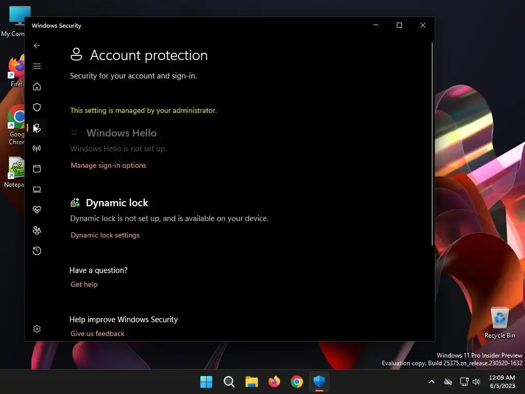This screenshot has height=394, width=525.
Task: Open Device security laptop icon
Action: [x=37, y=190]
